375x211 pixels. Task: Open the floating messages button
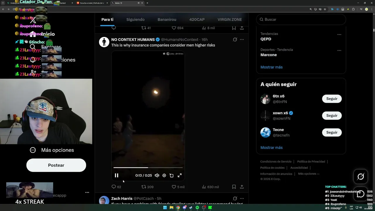click(361, 194)
